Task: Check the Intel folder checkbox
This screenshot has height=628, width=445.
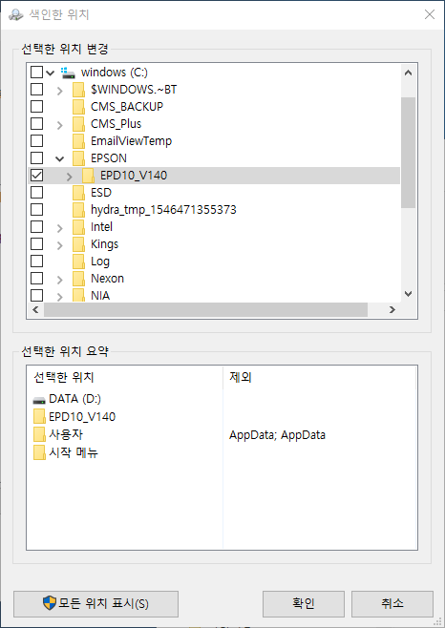Action: click(x=36, y=227)
